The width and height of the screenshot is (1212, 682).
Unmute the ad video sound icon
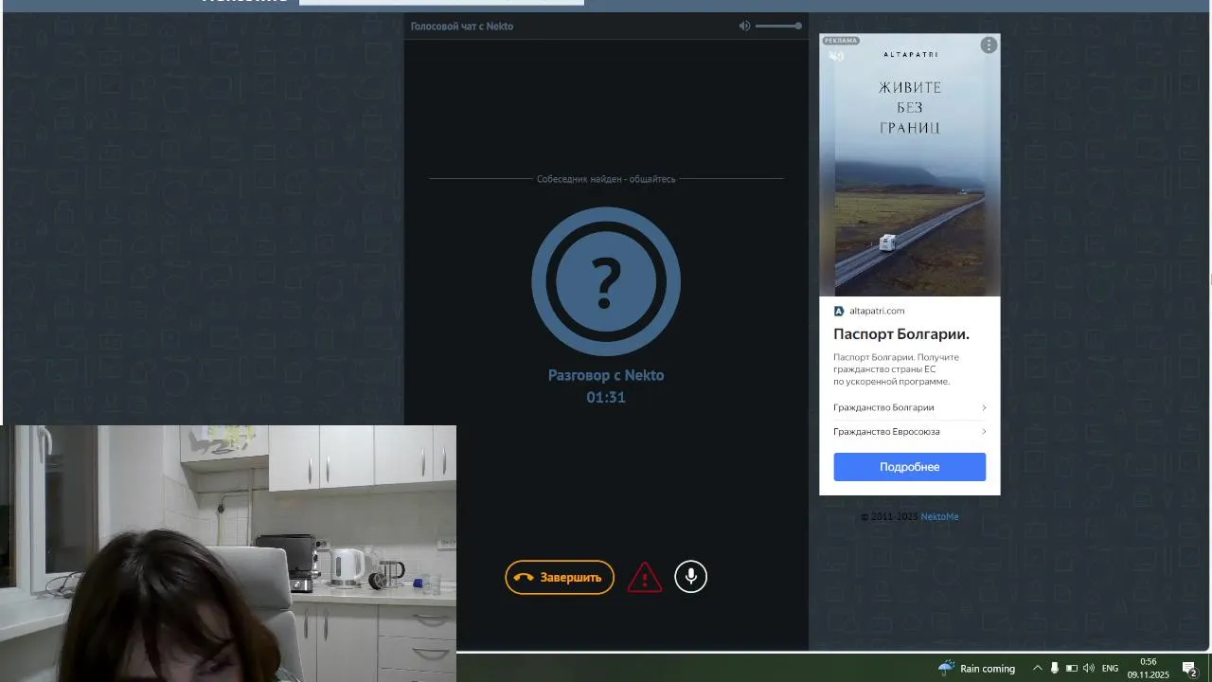click(x=836, y=57)
